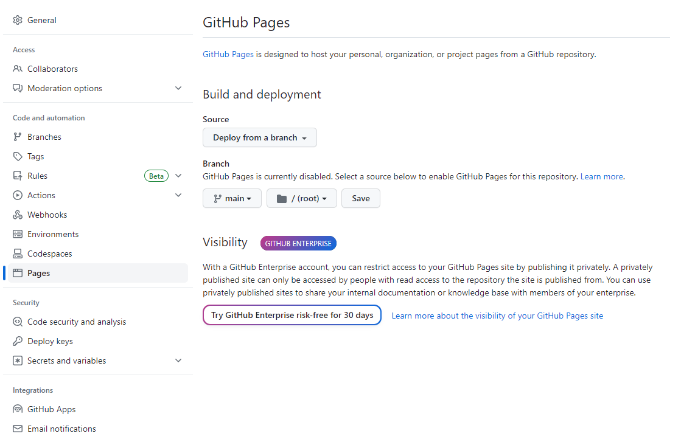This screenshot has height=442, width=681.
Task: Expand Secrets and variables chevron
Action: pyautogui.click(x=178, y=361)
